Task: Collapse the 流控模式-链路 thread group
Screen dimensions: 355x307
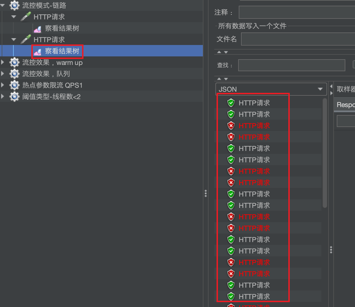Action: [3, 5]
